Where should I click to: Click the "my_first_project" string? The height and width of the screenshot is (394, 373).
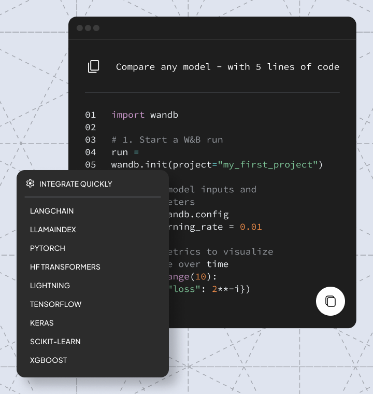[x=267, y=165]
